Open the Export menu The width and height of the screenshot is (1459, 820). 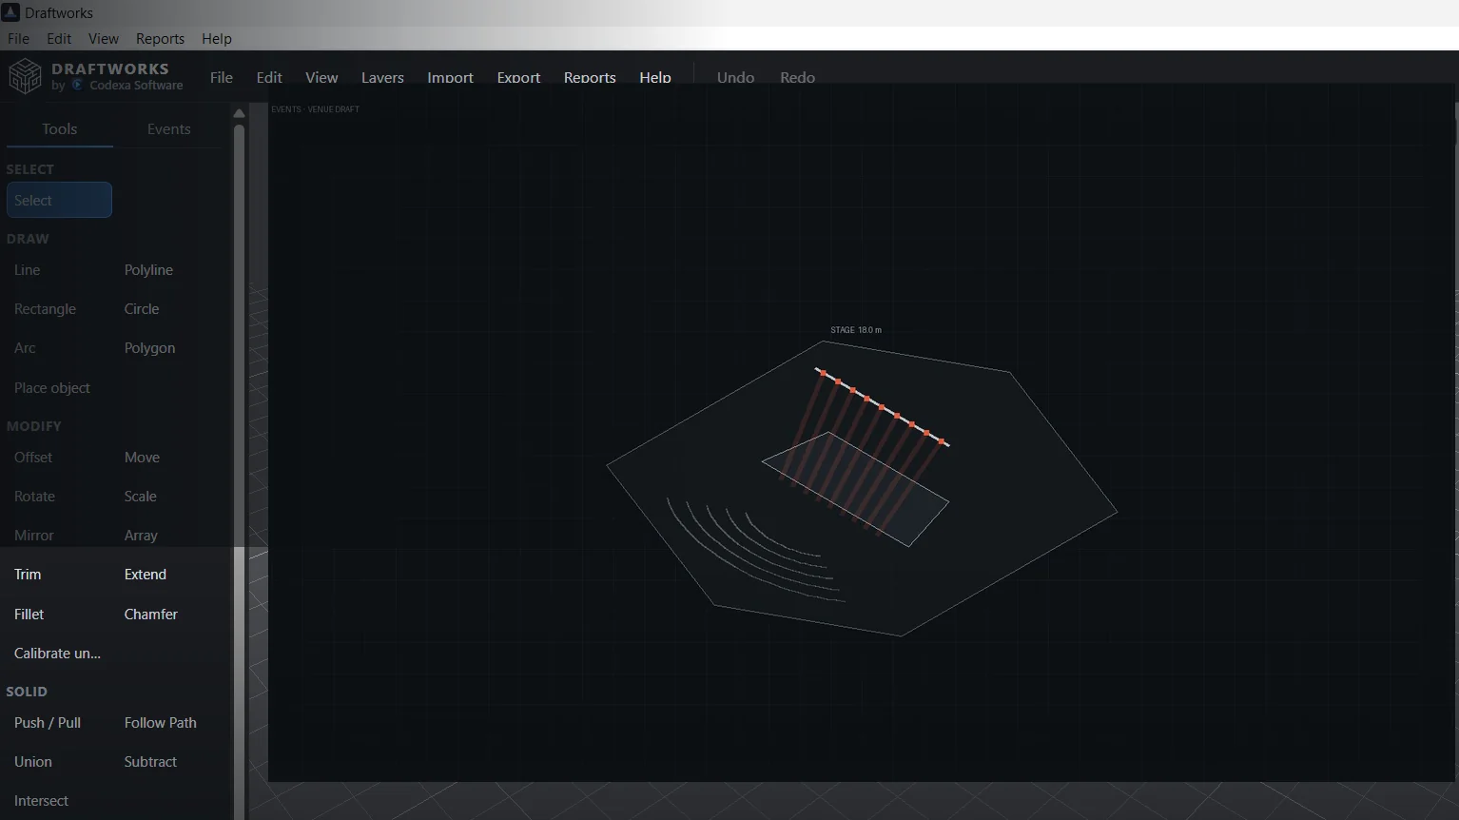(518, 77)
